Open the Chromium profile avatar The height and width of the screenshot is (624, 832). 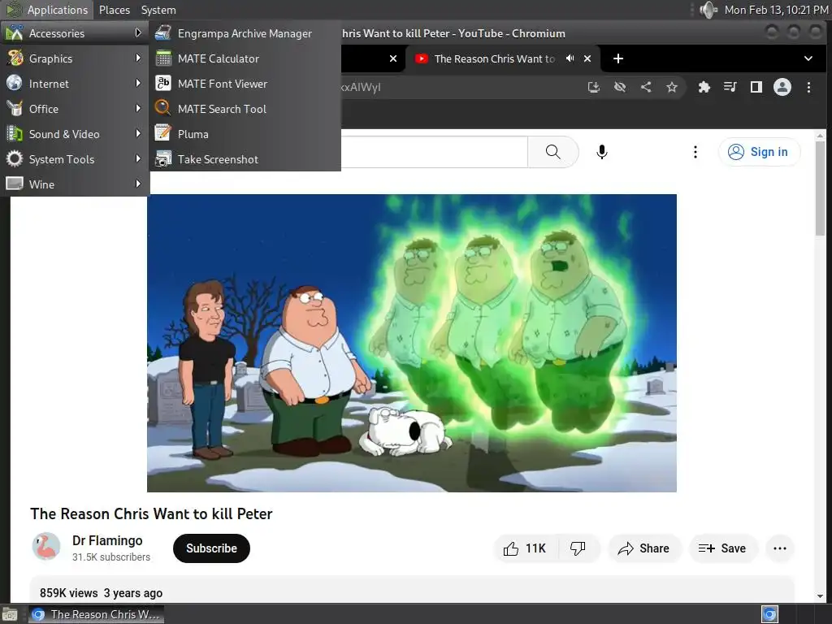pyautogui.click(x=782, y=87)
